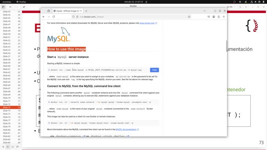Select Slide 50 in the outline sidebar
The height and width of the screenshot is (150, 267).
[x=10, y=34]
